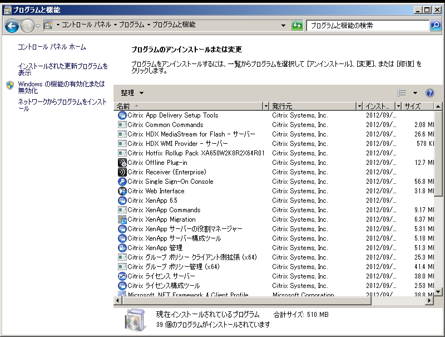Click the Citrix Receiver (Enterprise) icon

click(x=122, y=172)
